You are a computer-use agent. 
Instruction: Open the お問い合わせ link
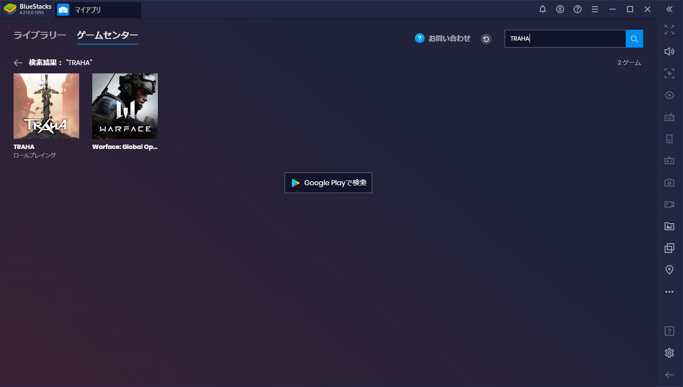pyautogui.click(x=450, y=38)
